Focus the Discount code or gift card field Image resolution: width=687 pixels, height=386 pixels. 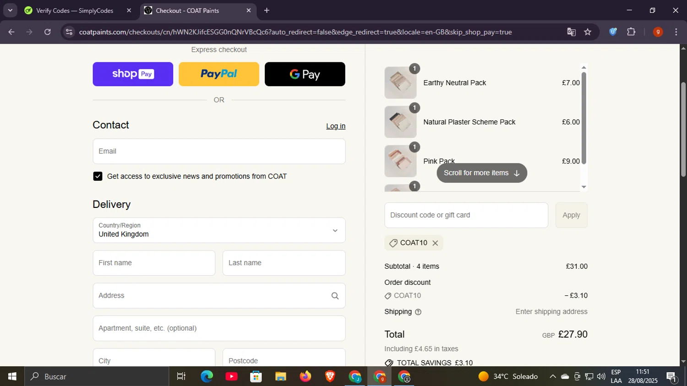tap(466, 215)
